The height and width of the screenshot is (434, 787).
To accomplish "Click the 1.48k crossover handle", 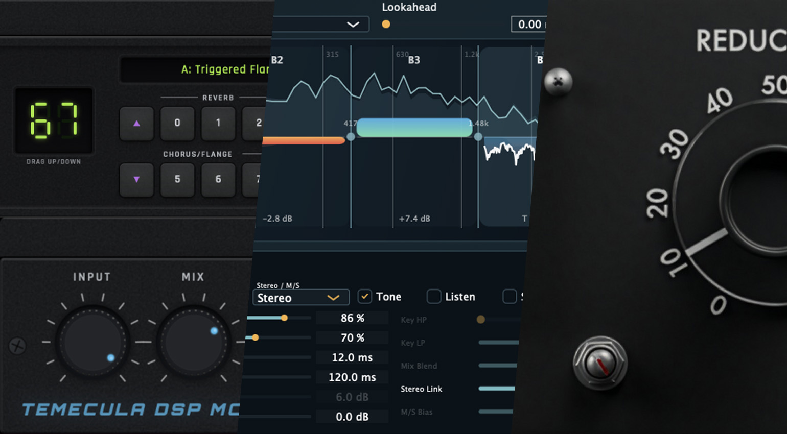I will (x=478, y=137).
